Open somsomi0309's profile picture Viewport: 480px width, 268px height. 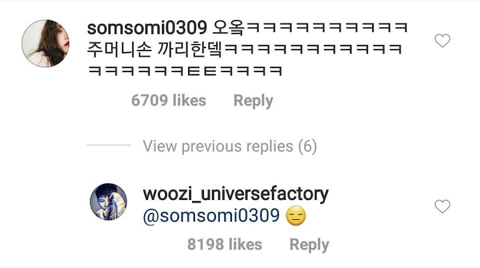coord(45,43)
